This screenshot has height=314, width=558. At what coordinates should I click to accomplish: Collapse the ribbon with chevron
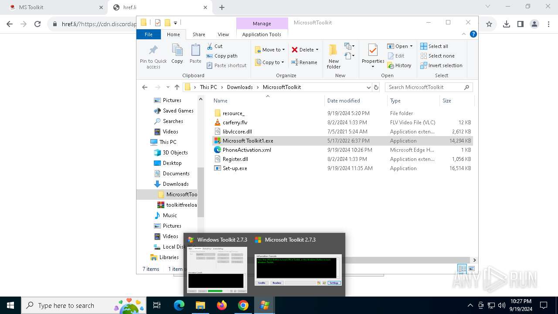coord(464,34)
